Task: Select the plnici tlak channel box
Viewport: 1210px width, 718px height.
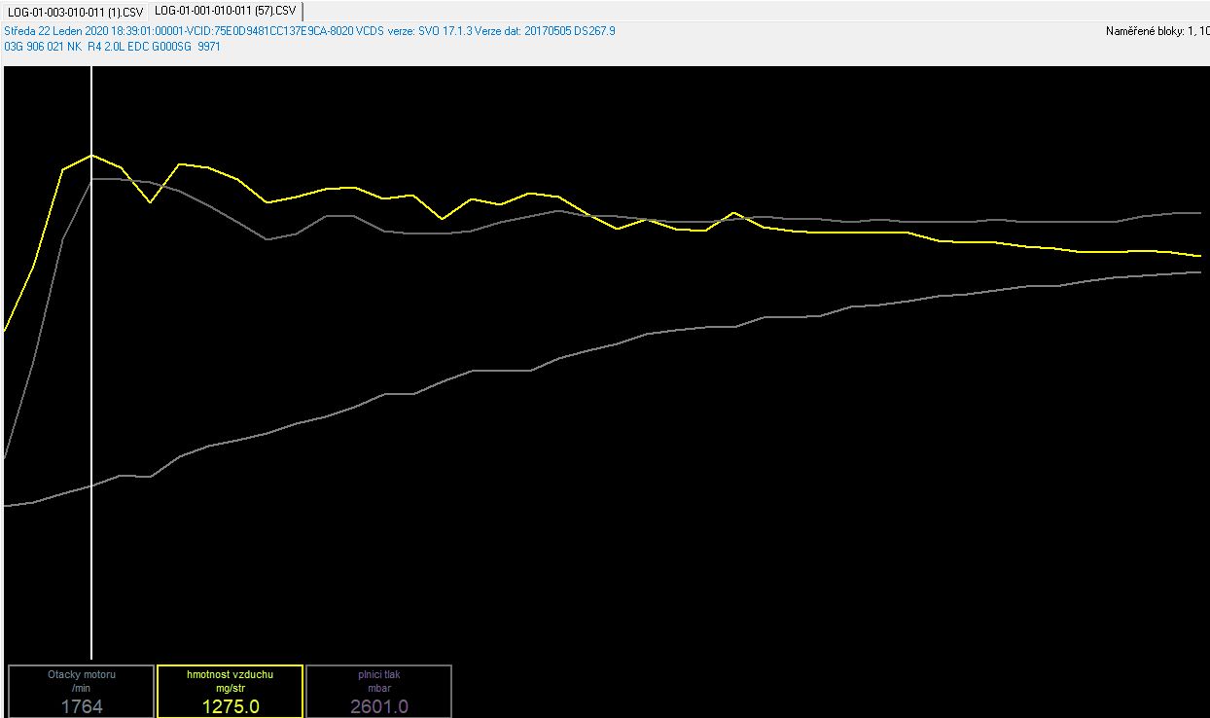Action: [379, 691]
